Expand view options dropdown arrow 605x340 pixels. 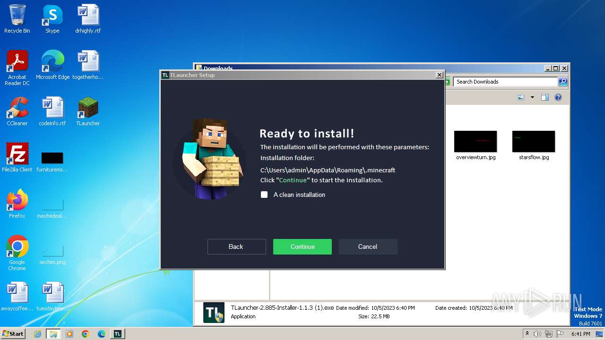pos(532,97)
